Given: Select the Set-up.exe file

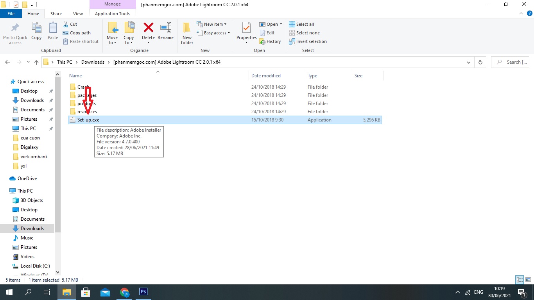Looking at the screenshot, I should coord(225,120).
